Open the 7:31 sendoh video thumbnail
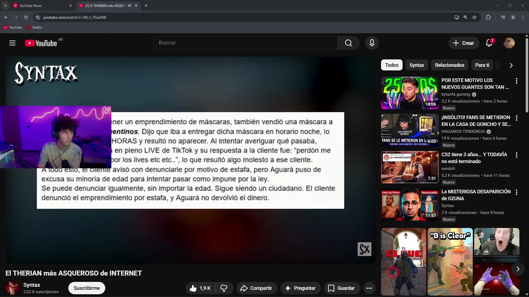The height and width of the screenshot is (297, 529). (410, 167)
